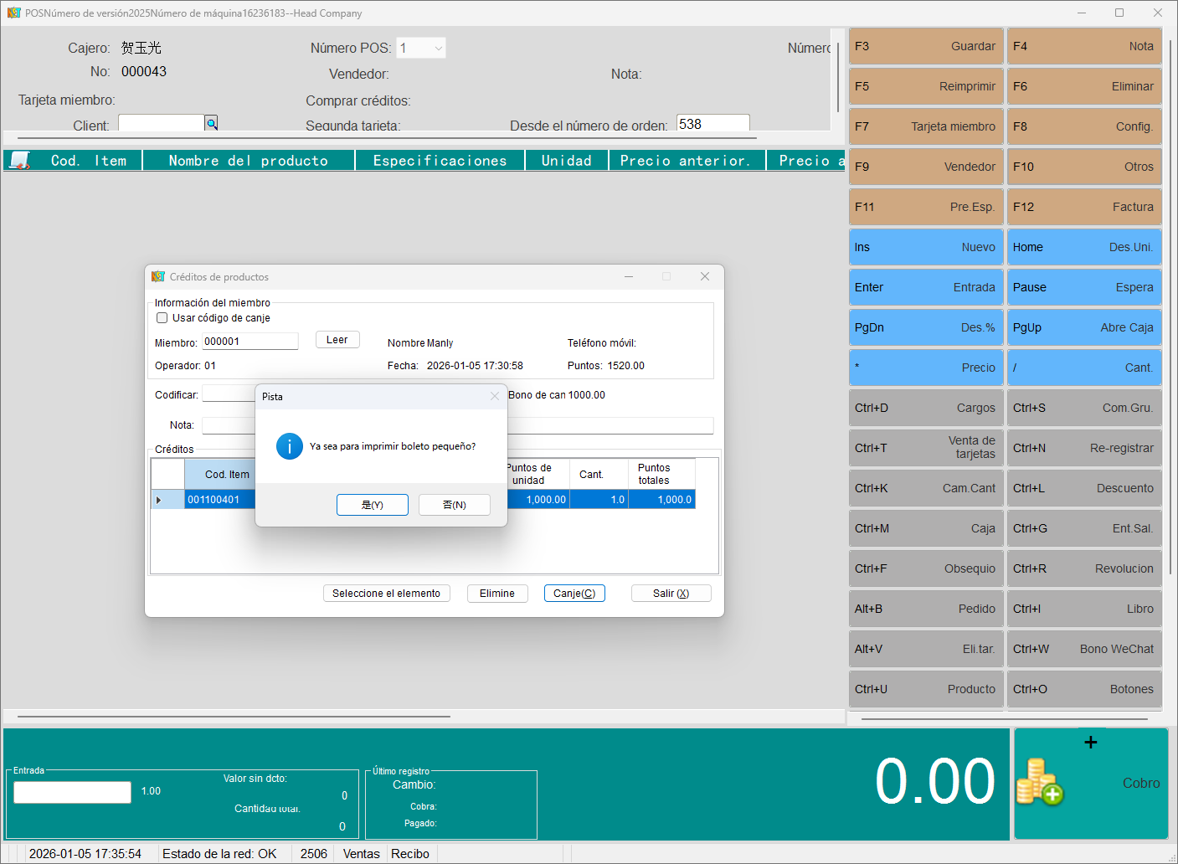Viewport: 1178px width, 864px height.
Task: Click the Créditos de productos window icon
Action: tap(158, 276)
